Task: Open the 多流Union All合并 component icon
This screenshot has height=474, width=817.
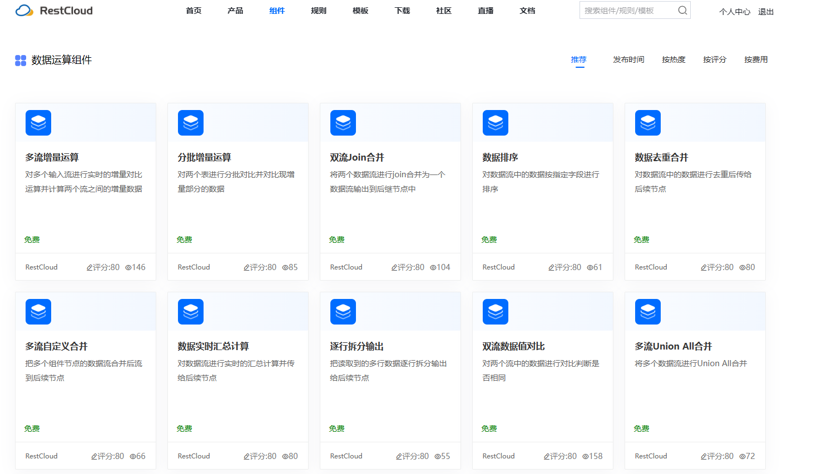Action: 648,312
